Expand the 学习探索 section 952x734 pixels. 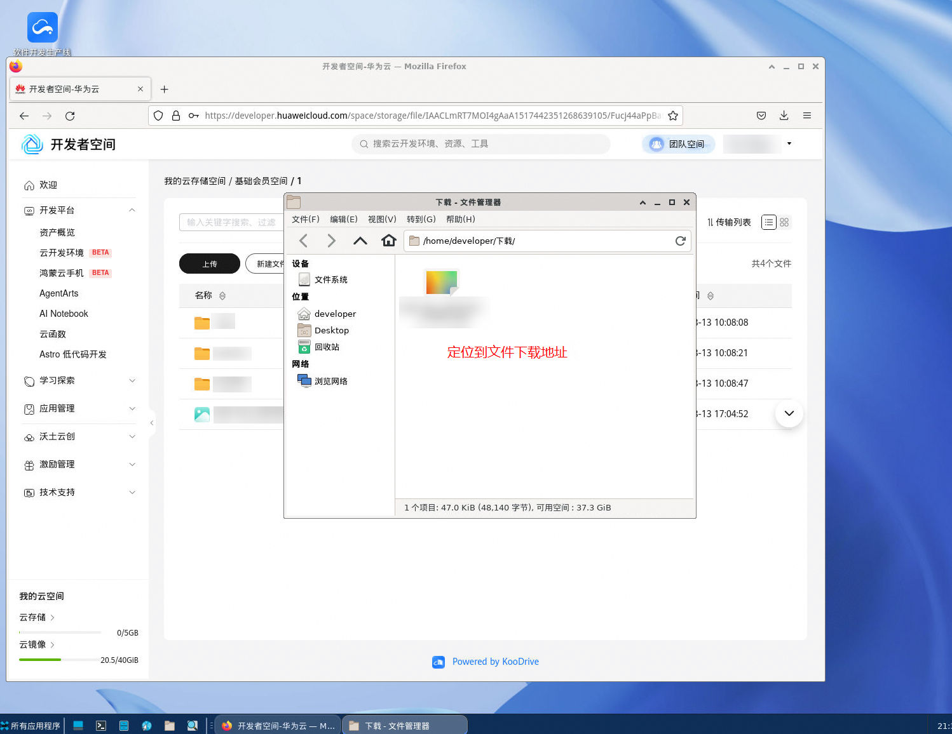[x=132, y=380]
